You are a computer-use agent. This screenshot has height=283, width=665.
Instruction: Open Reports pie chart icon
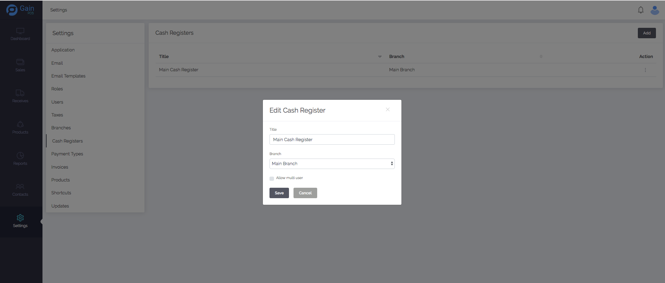pyautogui.click(x=20, y=156)
